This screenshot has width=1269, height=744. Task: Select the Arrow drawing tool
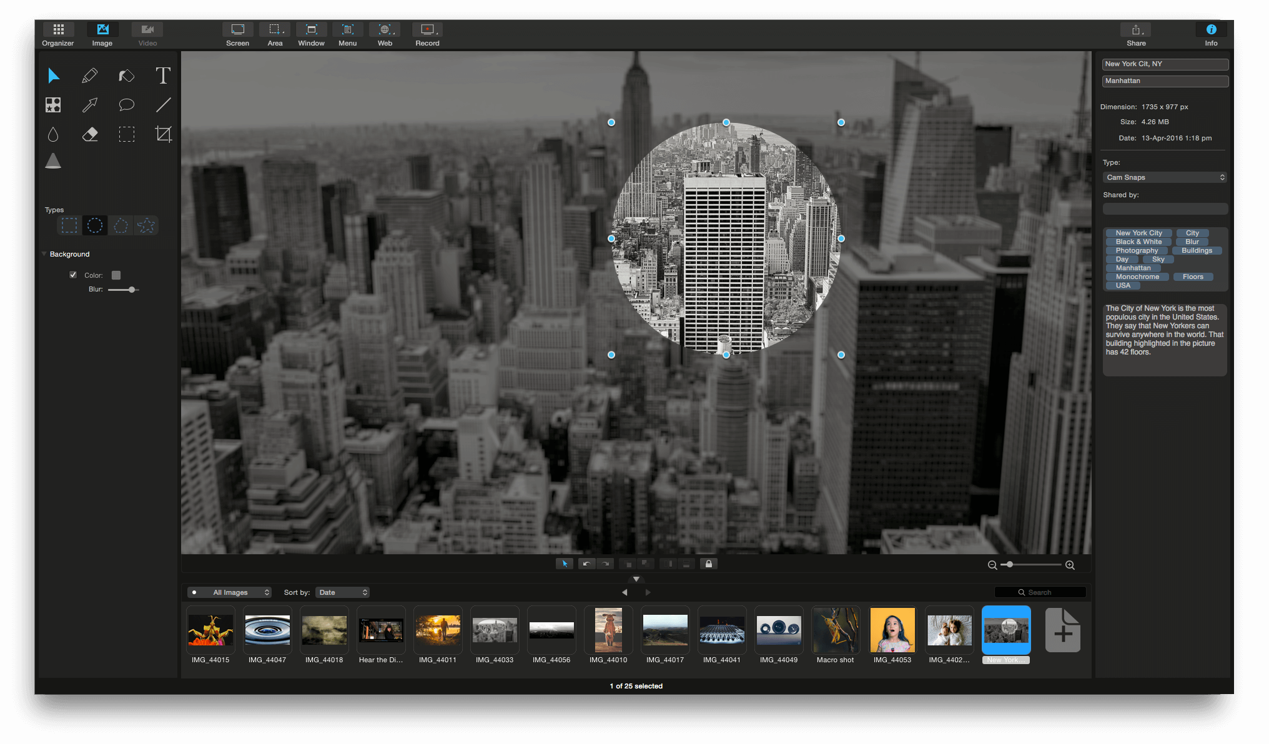click(90, 105)
